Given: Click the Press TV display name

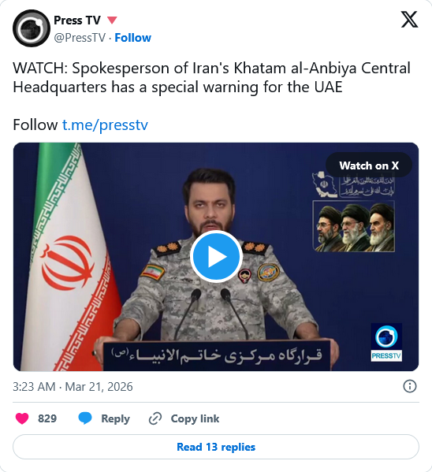Looking at the screenshot, I should (77, 20).
